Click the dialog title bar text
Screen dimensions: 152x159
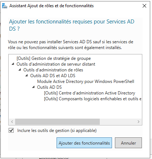point(52,6)
